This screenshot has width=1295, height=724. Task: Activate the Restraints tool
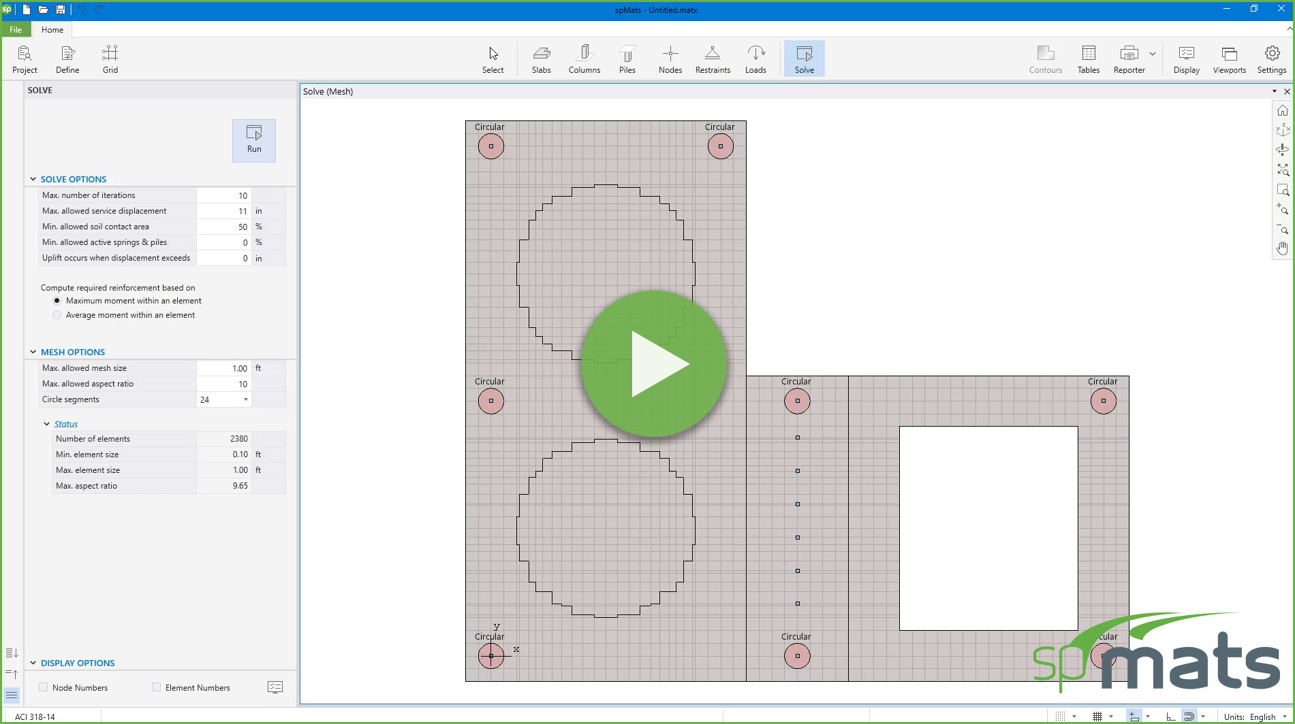click(x=713, y=59)
